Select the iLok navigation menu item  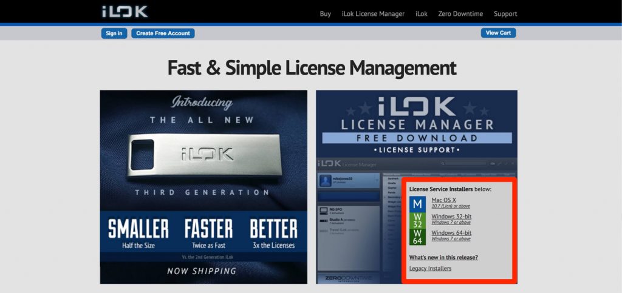coord(421,14)
